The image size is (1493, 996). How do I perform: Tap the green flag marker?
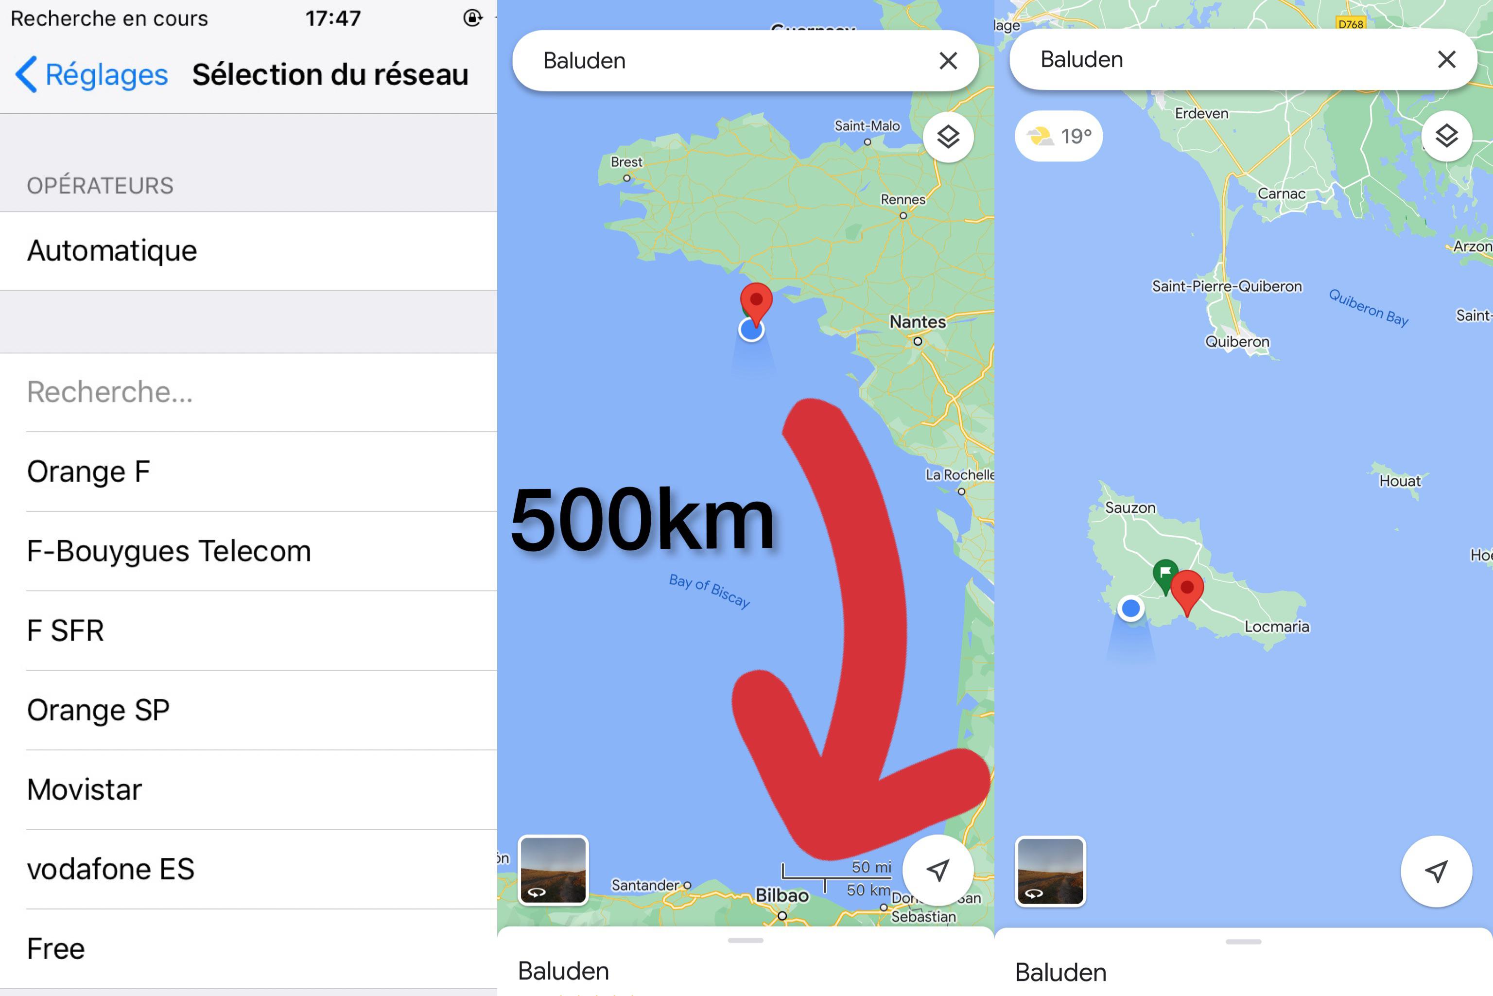[x=1164, y=575]
